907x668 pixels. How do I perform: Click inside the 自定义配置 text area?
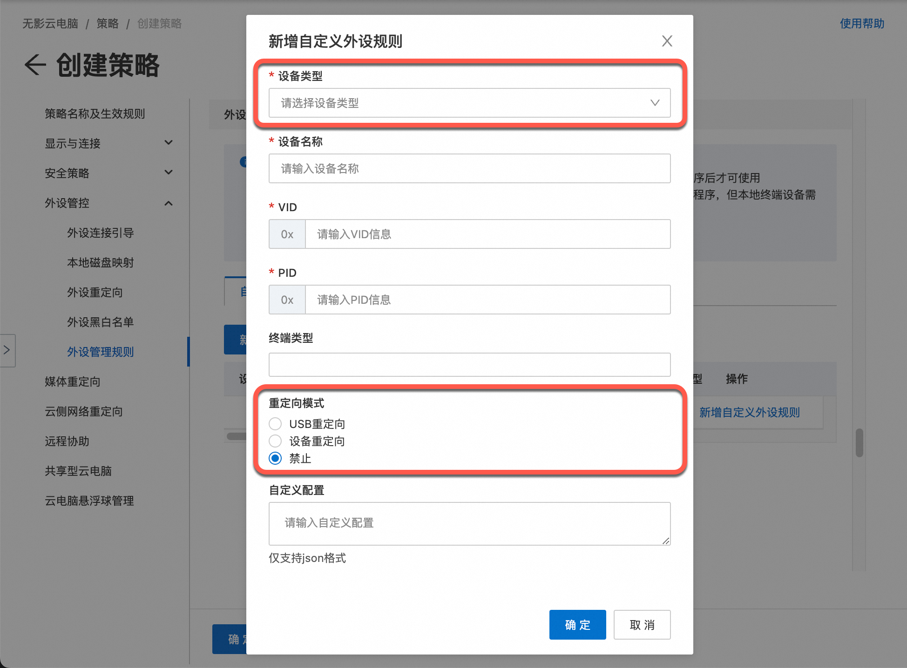point(469,523)
